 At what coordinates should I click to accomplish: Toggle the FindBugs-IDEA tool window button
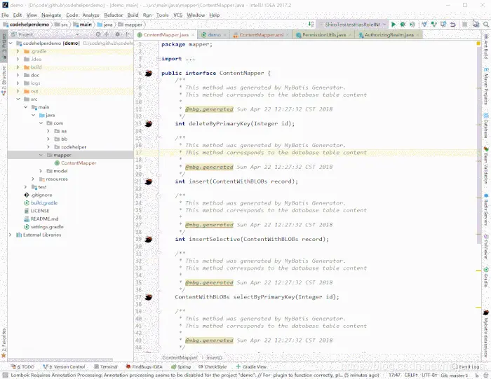point(144,367)
